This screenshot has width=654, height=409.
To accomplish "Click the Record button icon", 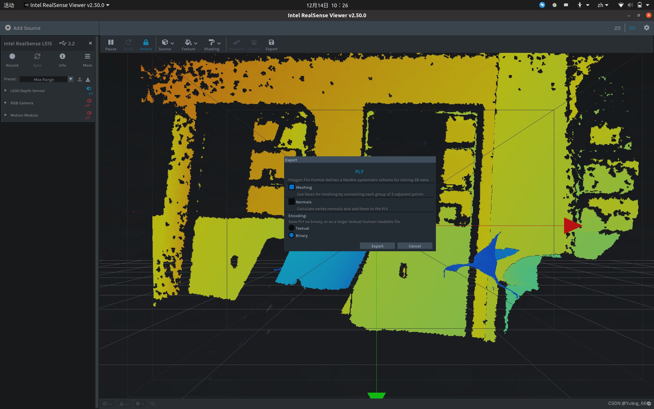I will (12, 56).
